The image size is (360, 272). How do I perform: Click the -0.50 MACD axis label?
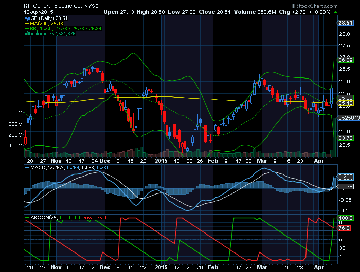[x=346, y=211]
